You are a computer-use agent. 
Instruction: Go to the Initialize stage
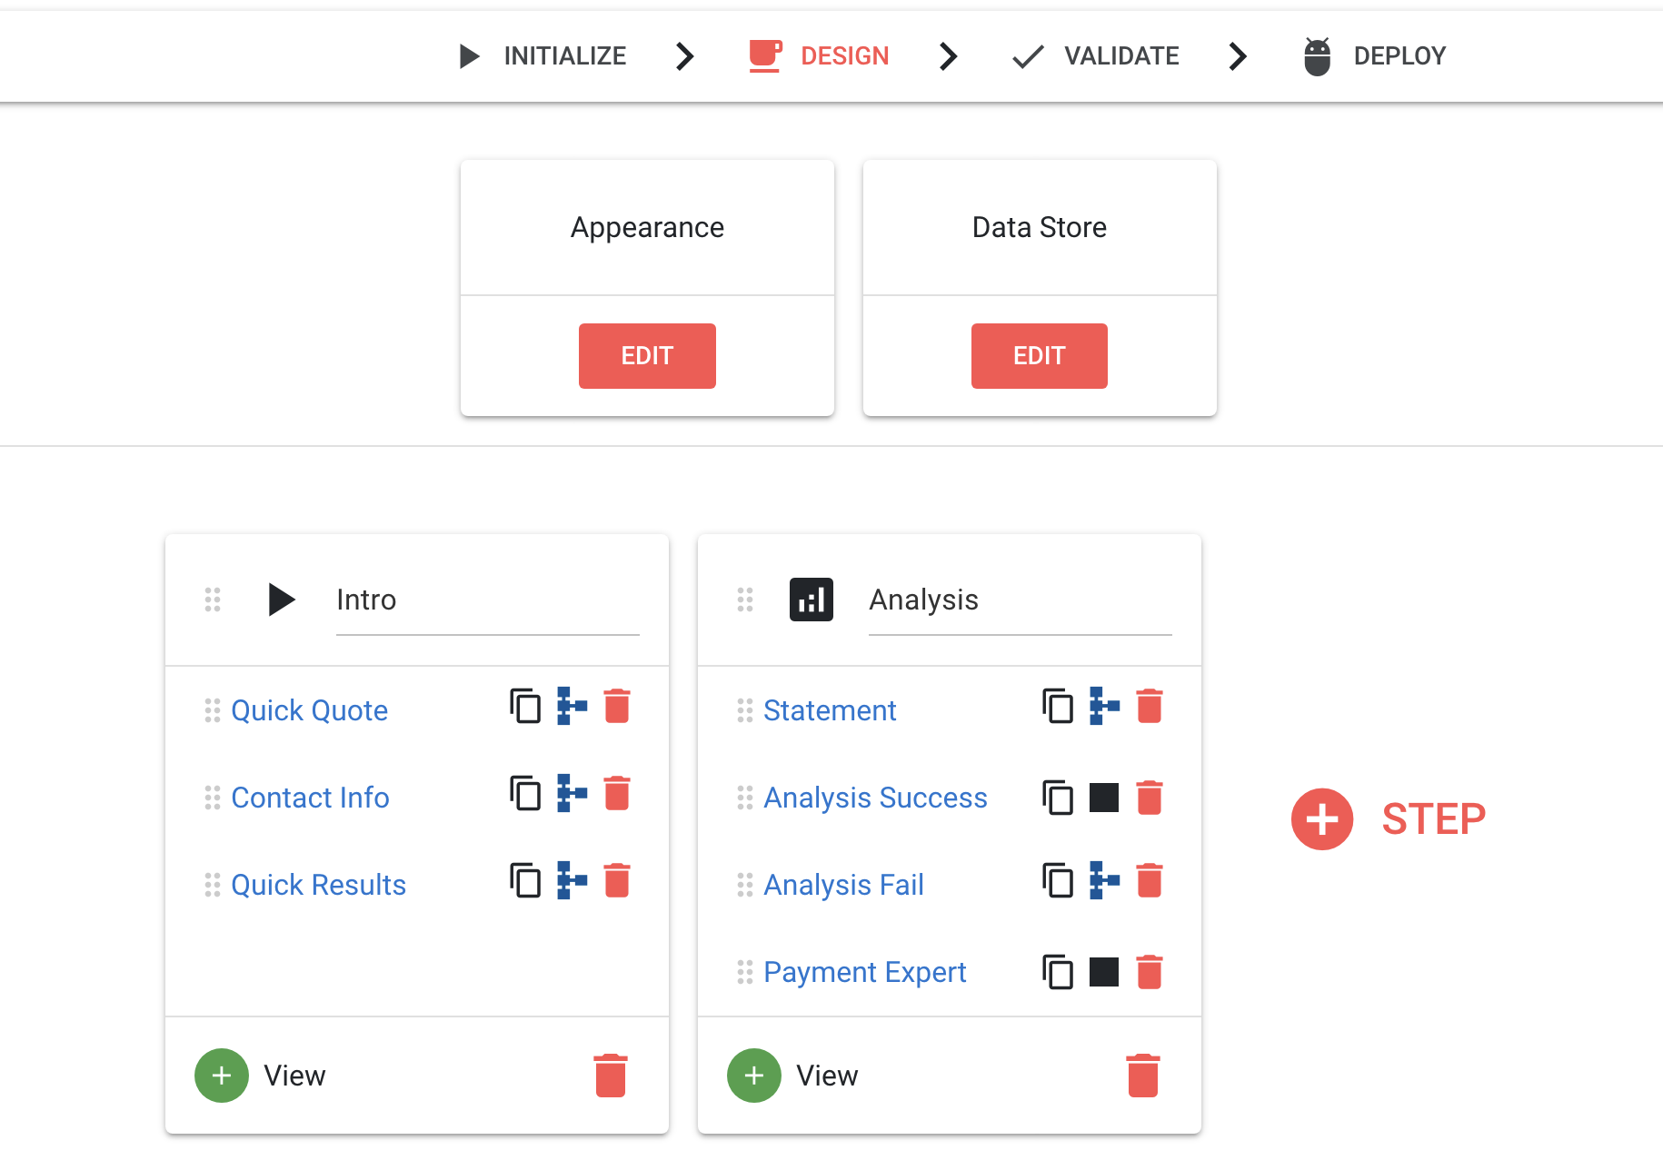[x=543, y=56]
